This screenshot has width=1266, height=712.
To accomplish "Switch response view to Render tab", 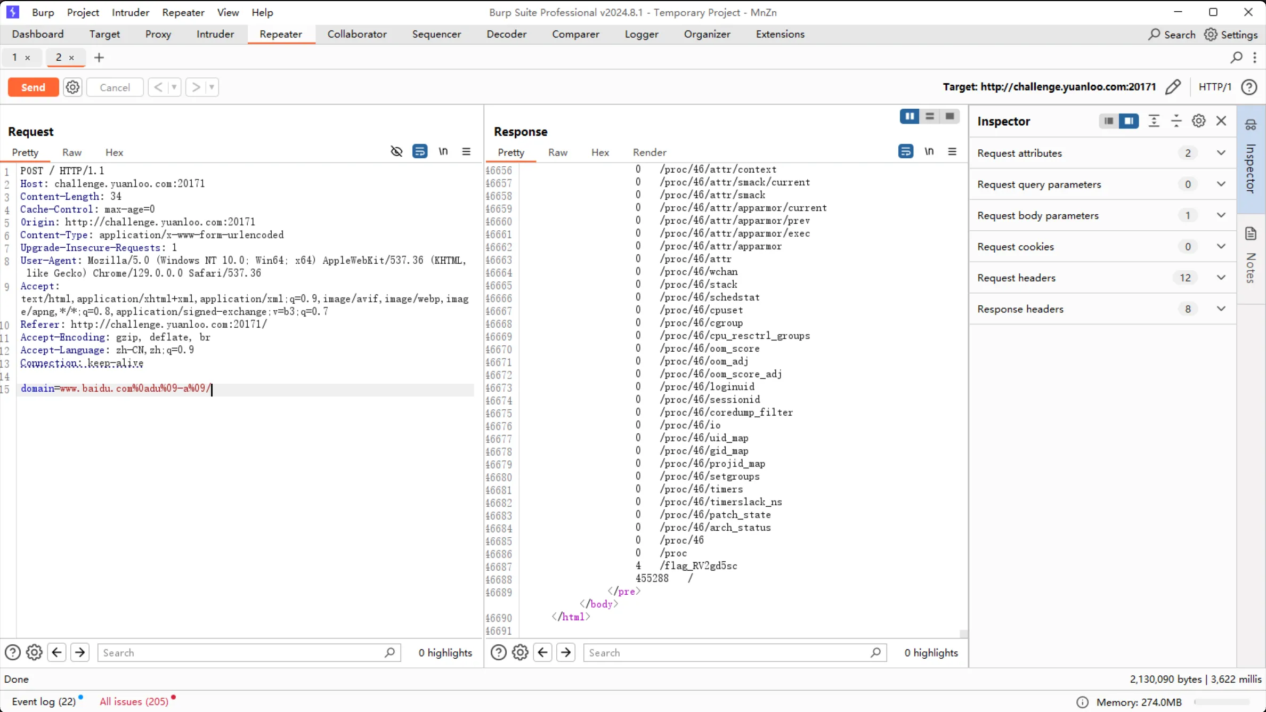I will [649, 152].
